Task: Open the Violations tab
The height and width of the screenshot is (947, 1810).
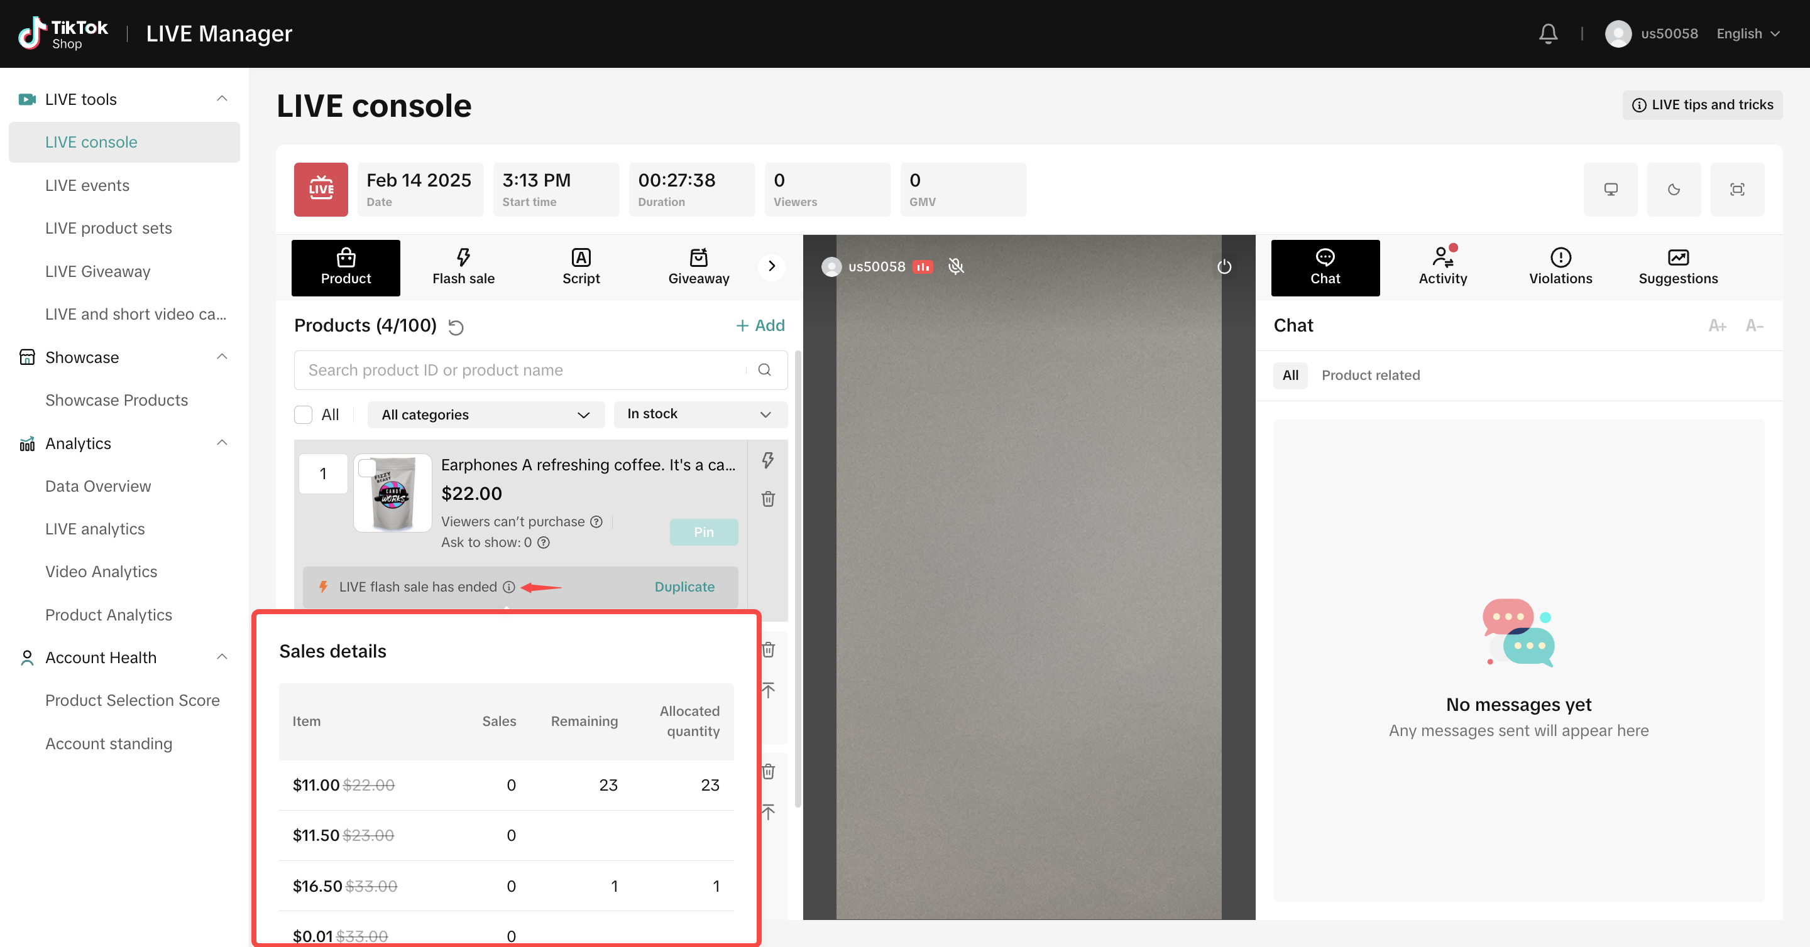Action: click(1560, 268)
